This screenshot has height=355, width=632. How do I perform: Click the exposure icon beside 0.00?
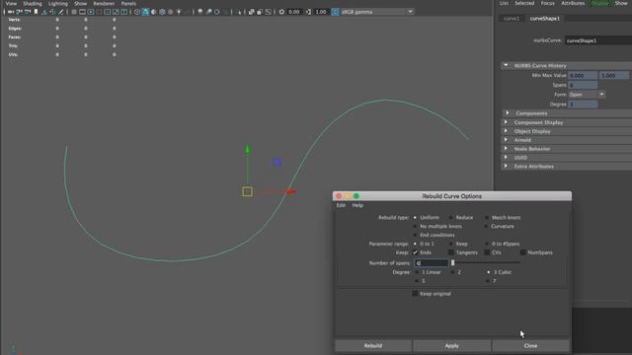281,12
